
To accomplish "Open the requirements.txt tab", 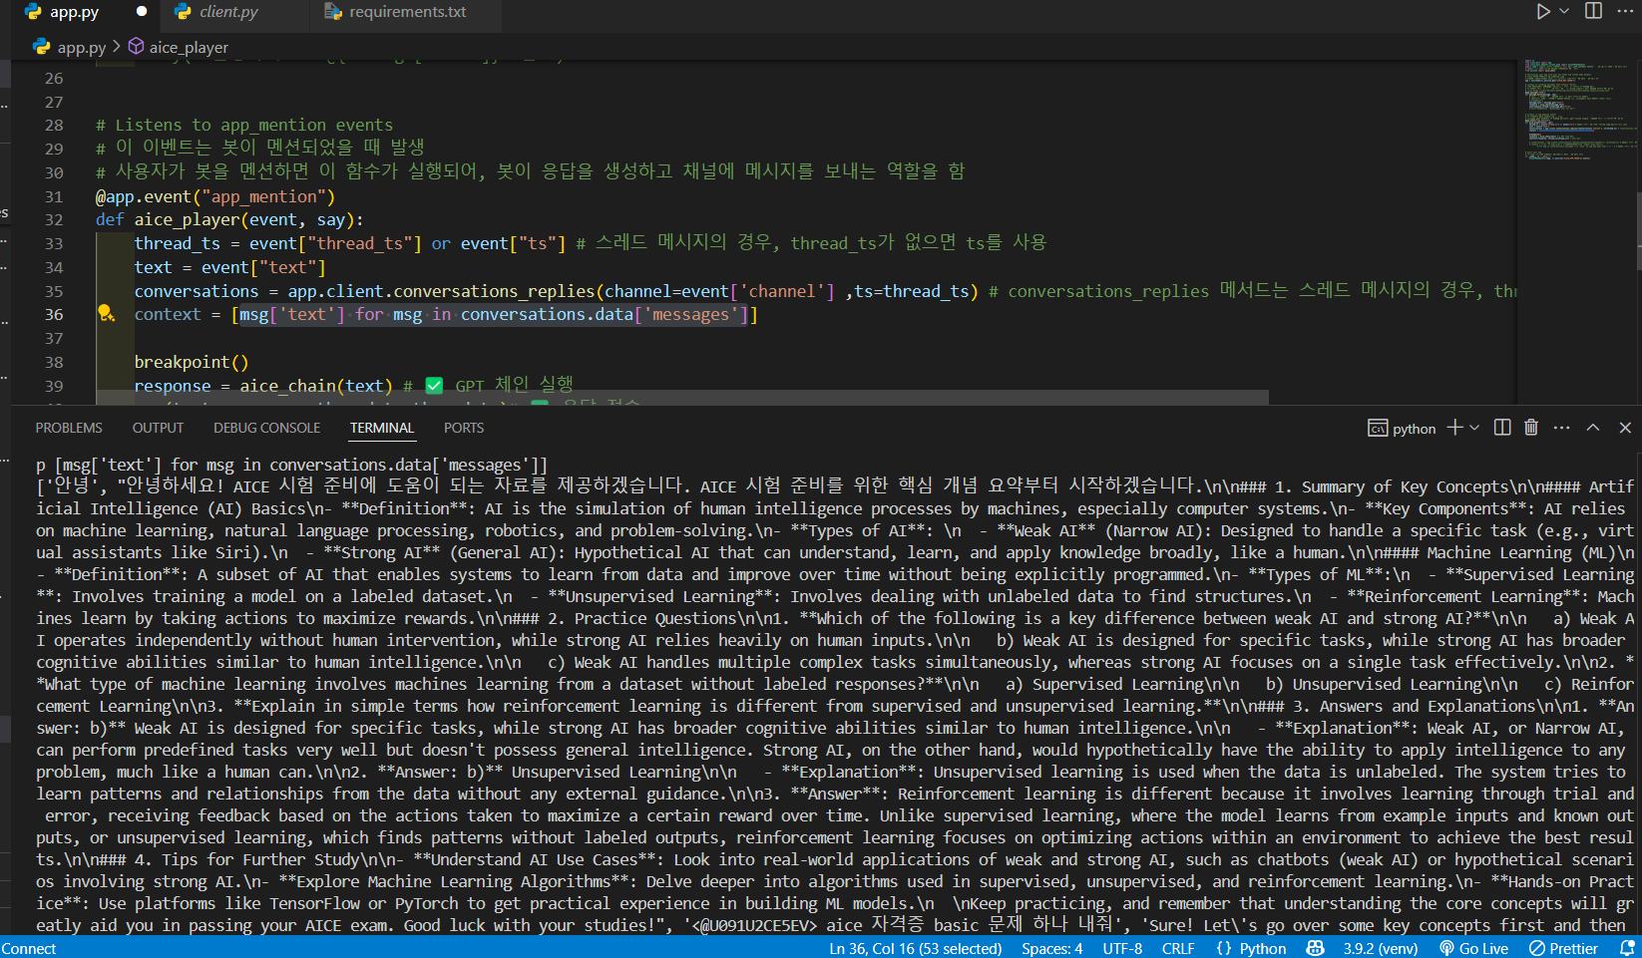I will (x=407, y=12).
